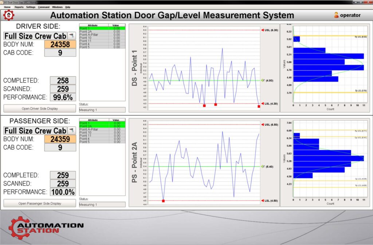Click the red gear AS logo icon
The image size is (373, 245).
point(9,15)
